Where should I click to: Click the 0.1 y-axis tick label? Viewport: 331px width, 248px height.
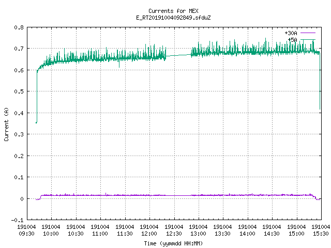tap(19, 177)
